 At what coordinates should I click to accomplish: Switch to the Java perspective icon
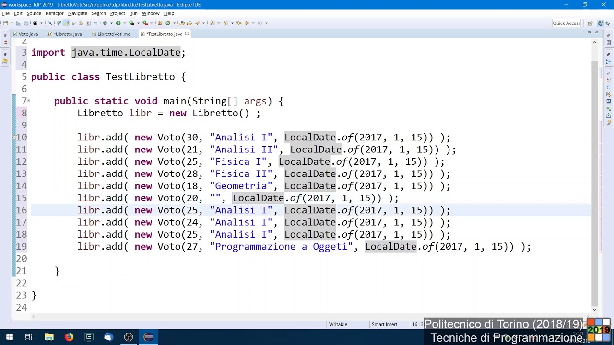[x=600, y=23]
